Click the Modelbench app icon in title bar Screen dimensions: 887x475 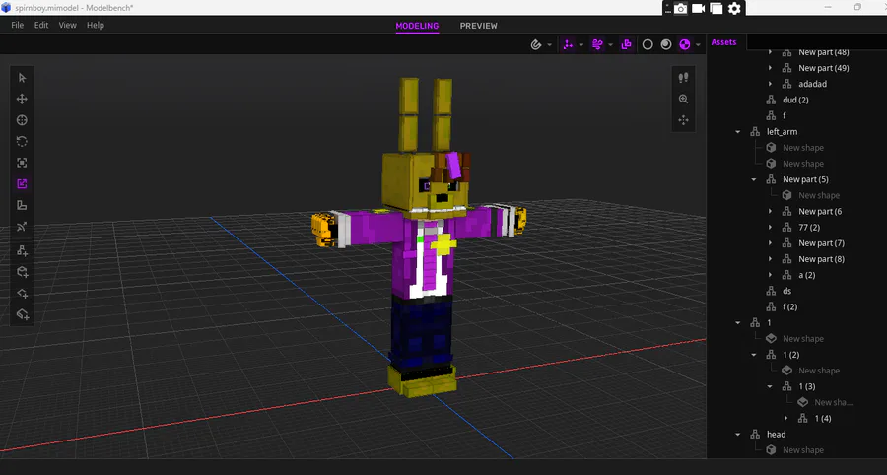6,8
